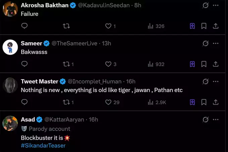228x152 pixels.
Task: Bookmark Akrosha Bakthan's tweet
Action: [204, 26]
